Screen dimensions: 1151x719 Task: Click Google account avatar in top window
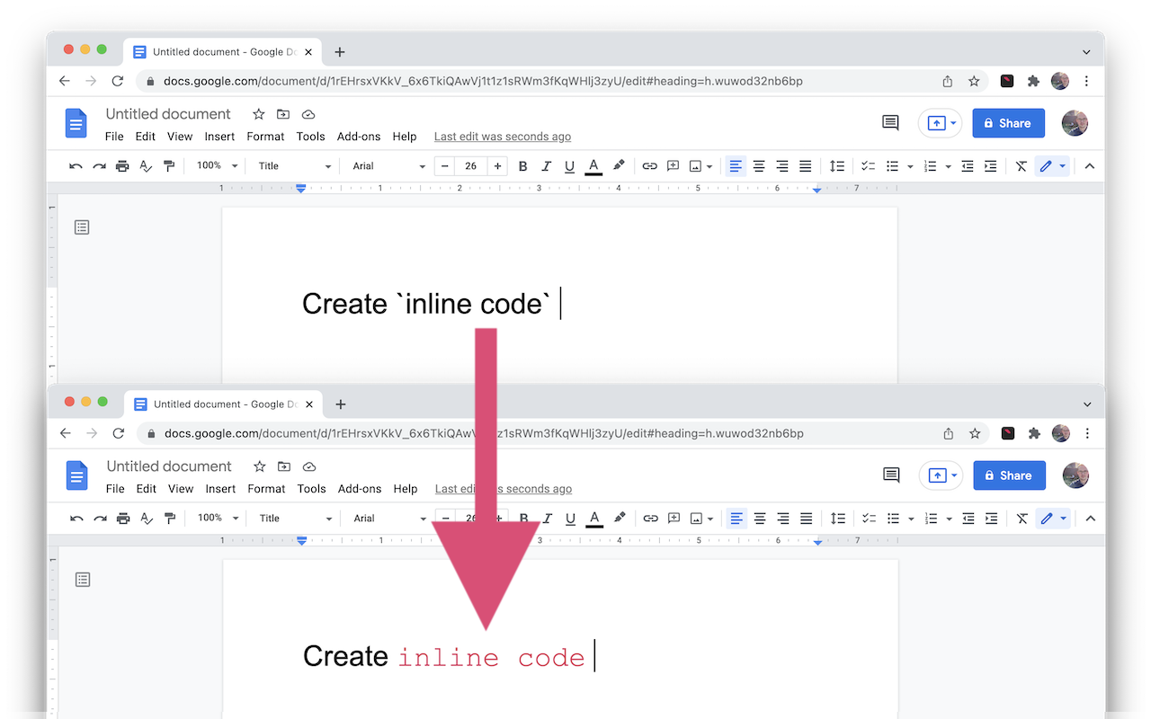point(1075,123)
